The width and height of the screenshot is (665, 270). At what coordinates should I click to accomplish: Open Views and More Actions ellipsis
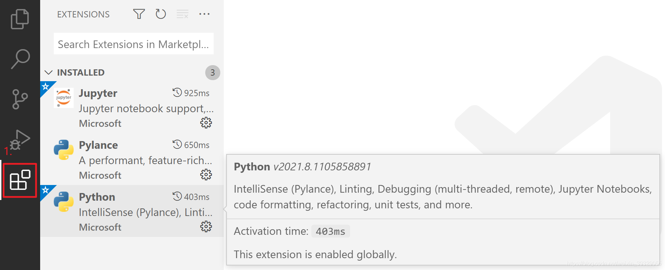point(204,14)
